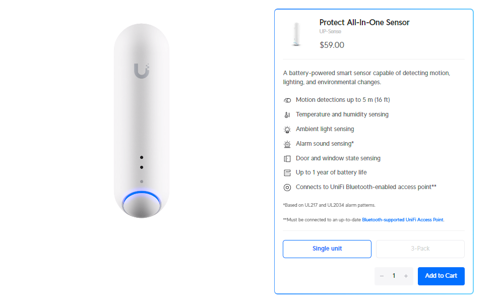
Task: Open the Bluetooth-supported UniFi Access Point link
Action: (x=403, y=220)
